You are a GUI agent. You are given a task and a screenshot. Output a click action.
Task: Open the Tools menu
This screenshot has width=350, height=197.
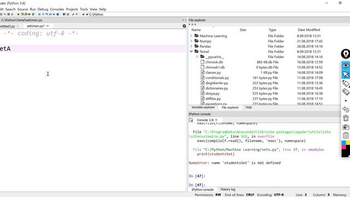84,9
